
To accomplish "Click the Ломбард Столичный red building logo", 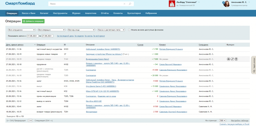I will click(172, 3).
